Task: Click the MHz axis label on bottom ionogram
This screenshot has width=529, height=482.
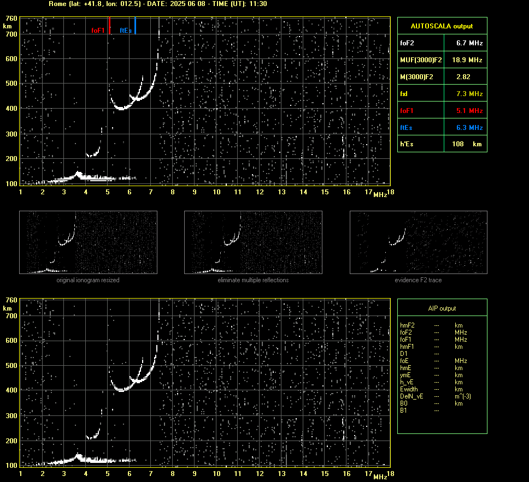Action: pos(380,477)
